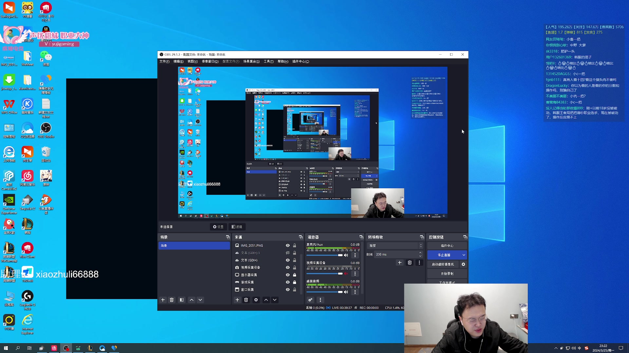629x353 pixels.
Task: Open the mixer's 视频采集设备 three-dot options menu
Action: pyautogui.click(x=355, y=274)
